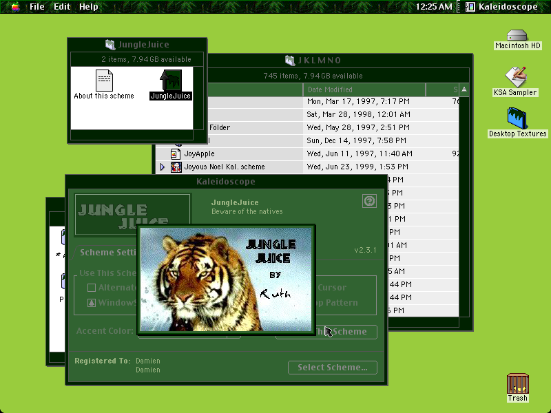Click the folder icon in JKLMNO title bar
Screen dimensions: 551x413
[290, 61]
